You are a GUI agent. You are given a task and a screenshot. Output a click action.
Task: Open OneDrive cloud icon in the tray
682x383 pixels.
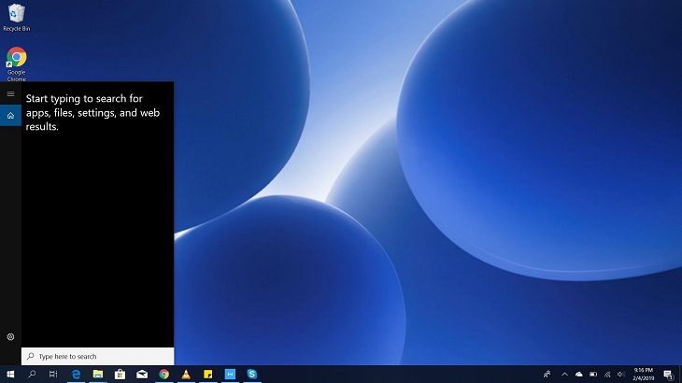coord(579,375)
